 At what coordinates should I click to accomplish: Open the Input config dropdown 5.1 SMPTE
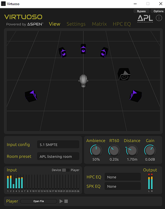[58, 144]
